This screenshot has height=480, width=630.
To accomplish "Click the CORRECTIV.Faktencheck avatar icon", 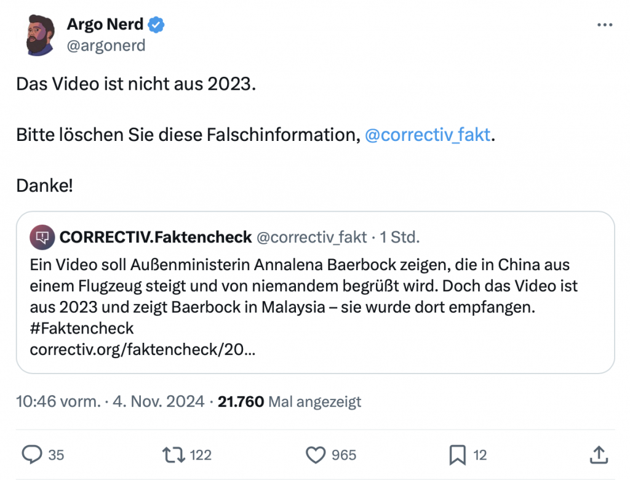I will click(42, 237).
